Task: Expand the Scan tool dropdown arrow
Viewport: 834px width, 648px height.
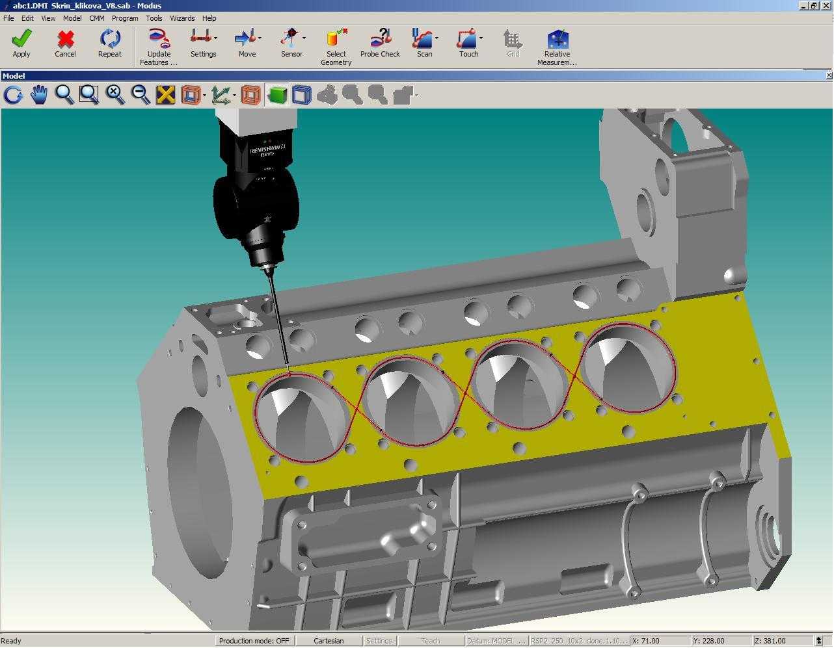Action: [x=437, y=38]
